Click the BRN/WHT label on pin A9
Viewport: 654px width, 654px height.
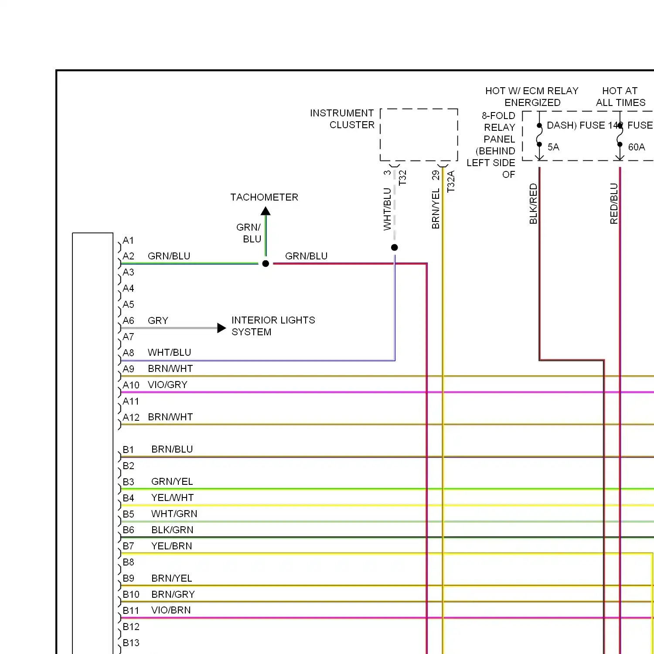(x=170, y=369)
